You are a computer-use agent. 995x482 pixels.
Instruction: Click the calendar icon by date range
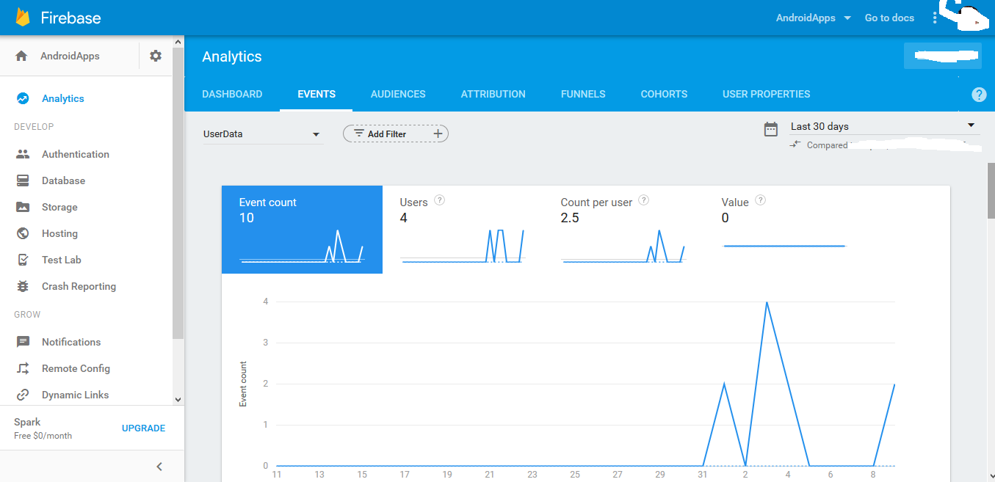pos(771,130)
